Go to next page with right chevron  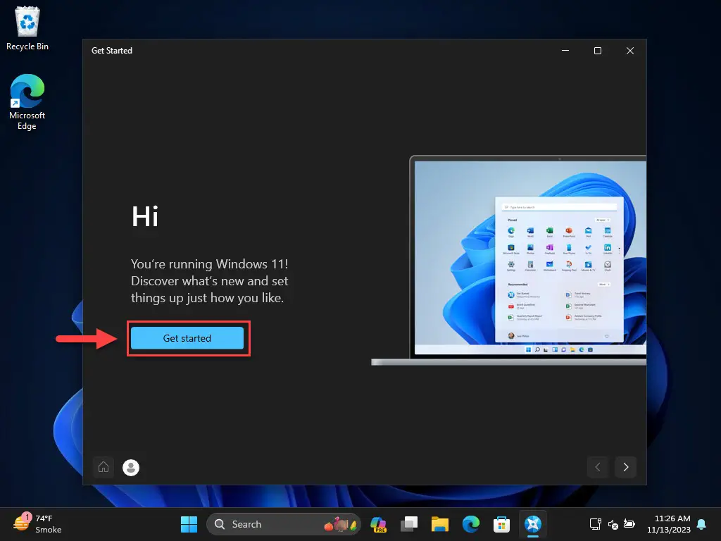tap(625, 468)
